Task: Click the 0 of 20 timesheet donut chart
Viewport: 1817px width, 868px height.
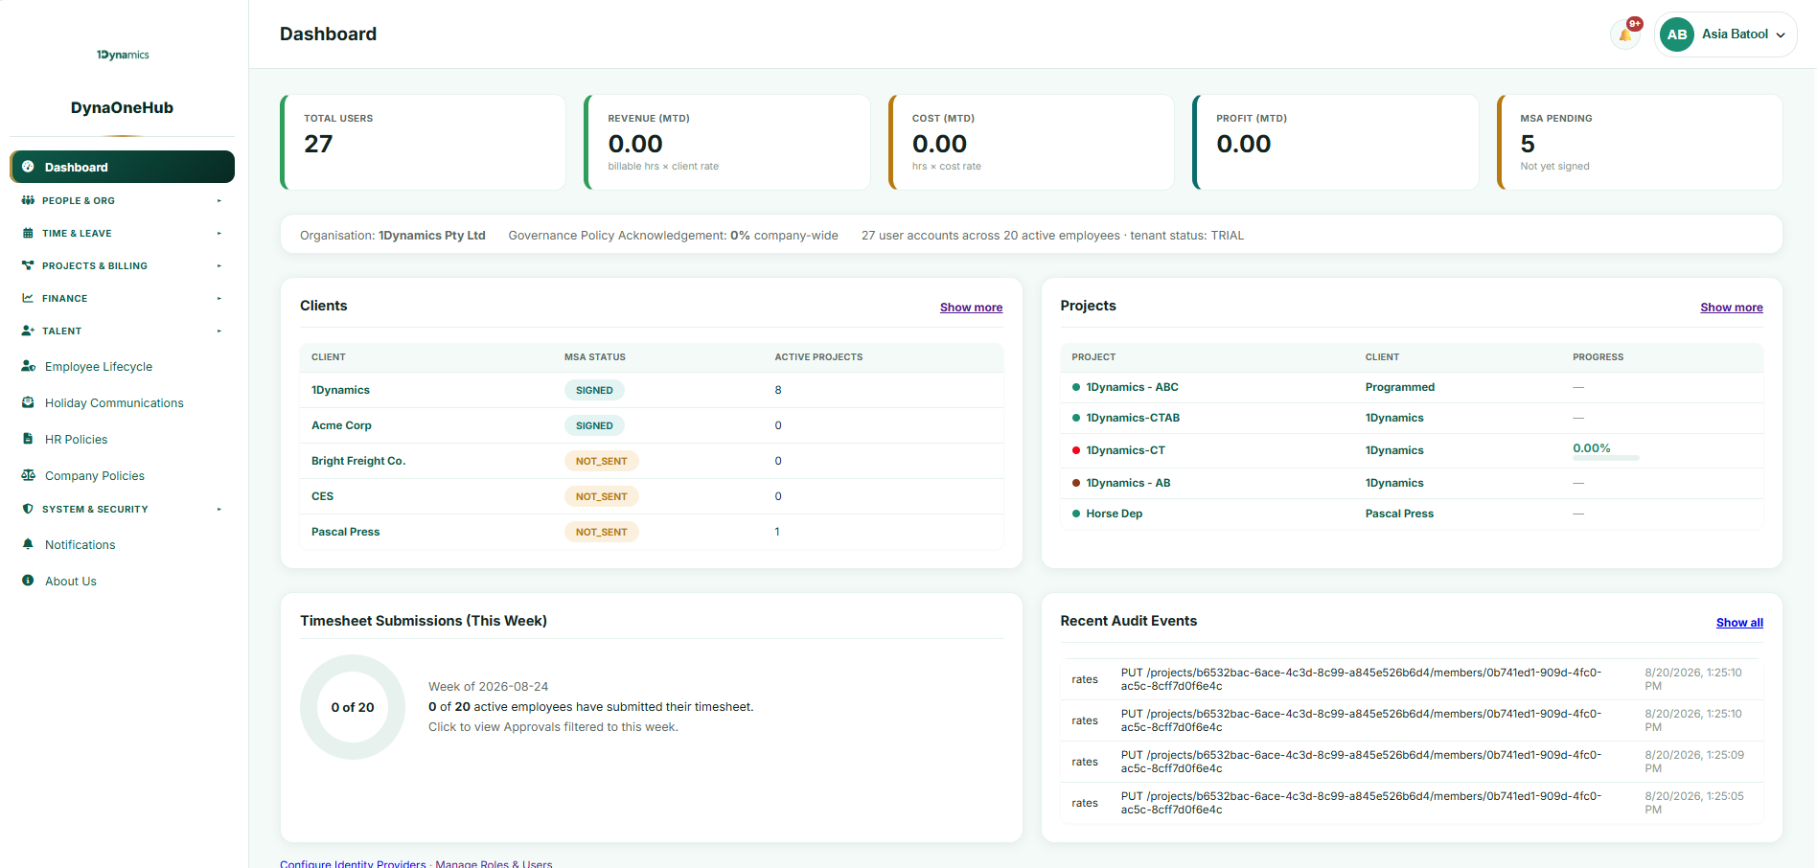Action: (x=353, y=707)
